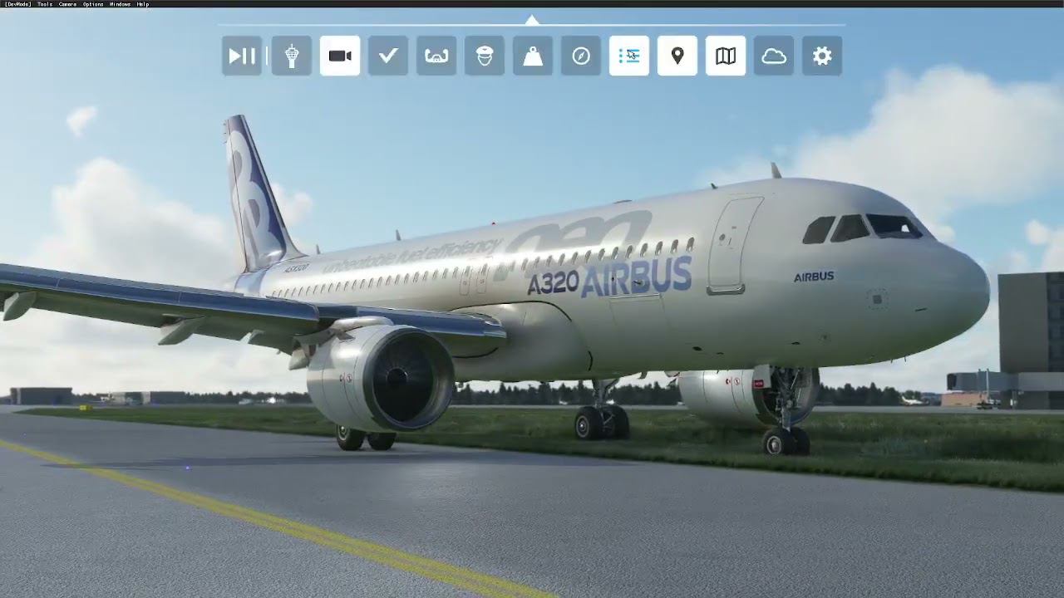This screenshot has width=1064, height=598.
Task: Open the Camera menu in menu bar
Action: pos(67,4)
